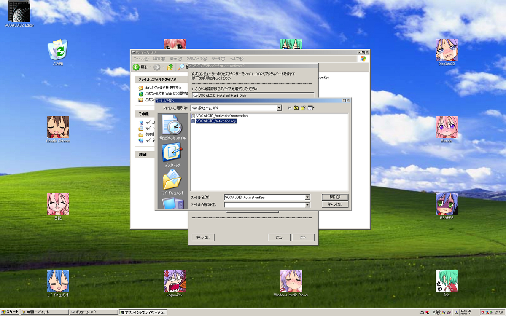Image resolution: width=506 pixels, height=316 pixels.
Task: Open the 7zip desktop icon
Action: 447,284
